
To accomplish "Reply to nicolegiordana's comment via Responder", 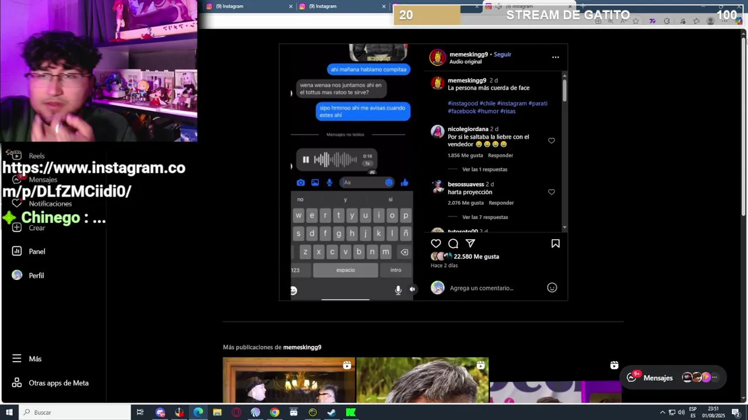I will click(501, 156).
